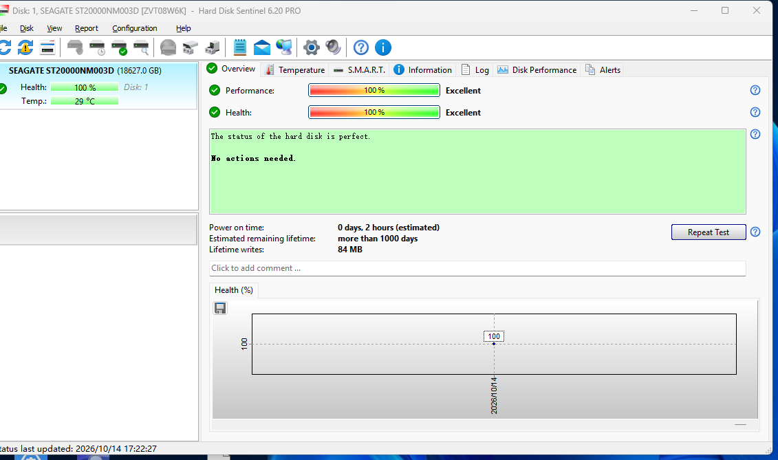Switch to the Temperature tab
Screen dimensions: 778x460
click(295, 70)
